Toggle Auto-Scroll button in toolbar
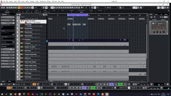The width and height of the screenshot is (171, 96). (46, 7)
